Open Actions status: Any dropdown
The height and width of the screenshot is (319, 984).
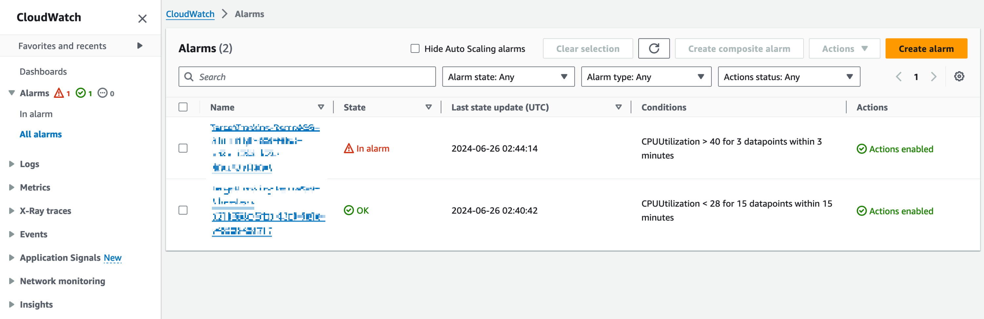pos(789,77)
